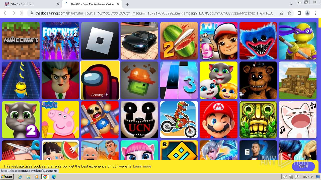Focus the theabclearning.com address bar
This screenshot has height=180, width=321.
click(155, 13)
